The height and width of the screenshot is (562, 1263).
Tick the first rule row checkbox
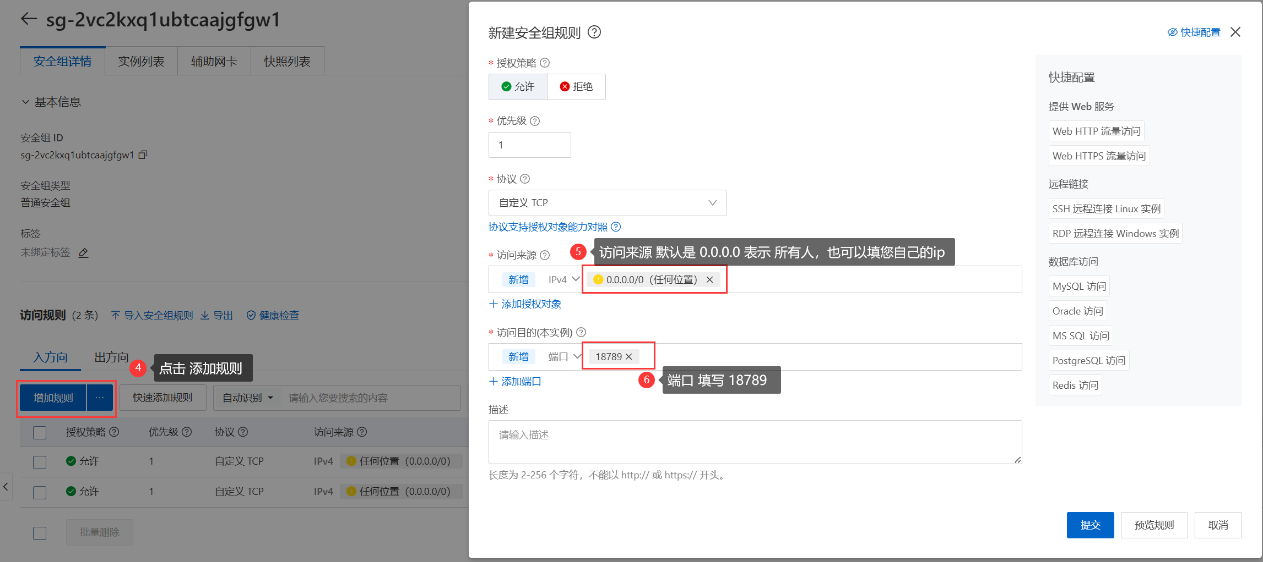coord(40,462)
